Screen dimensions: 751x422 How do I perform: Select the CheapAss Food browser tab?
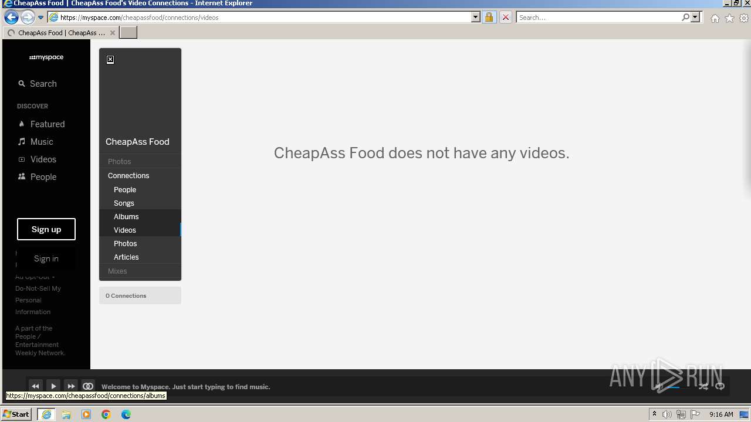[x=61, y=33]
